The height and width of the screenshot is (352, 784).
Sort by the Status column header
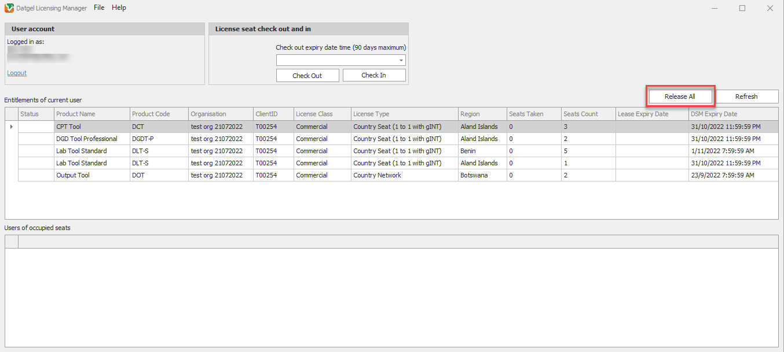pos(36,114)
